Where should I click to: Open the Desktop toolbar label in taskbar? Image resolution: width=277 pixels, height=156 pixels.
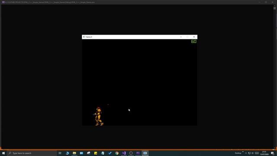point(238,153)
